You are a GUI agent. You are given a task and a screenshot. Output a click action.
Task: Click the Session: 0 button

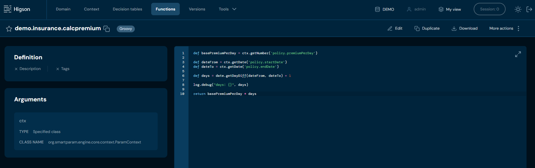coord(489,9)
